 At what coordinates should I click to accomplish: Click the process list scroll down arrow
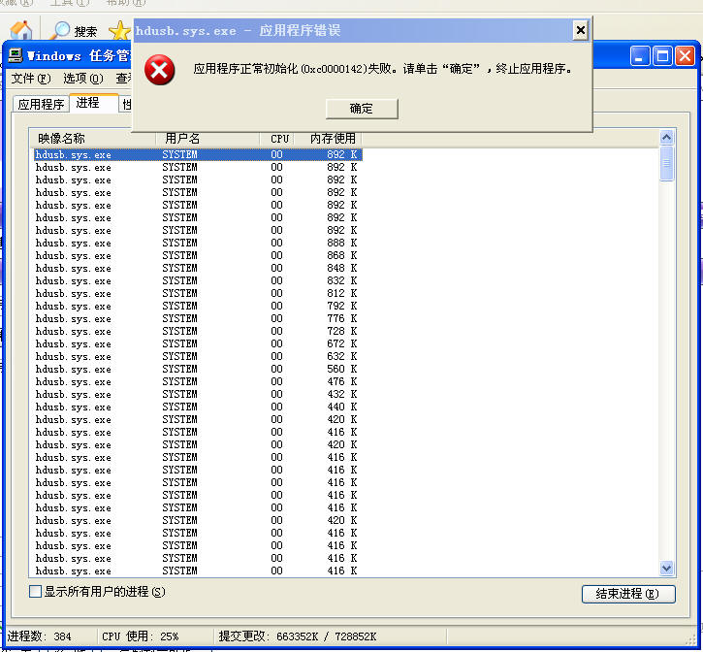667,569
